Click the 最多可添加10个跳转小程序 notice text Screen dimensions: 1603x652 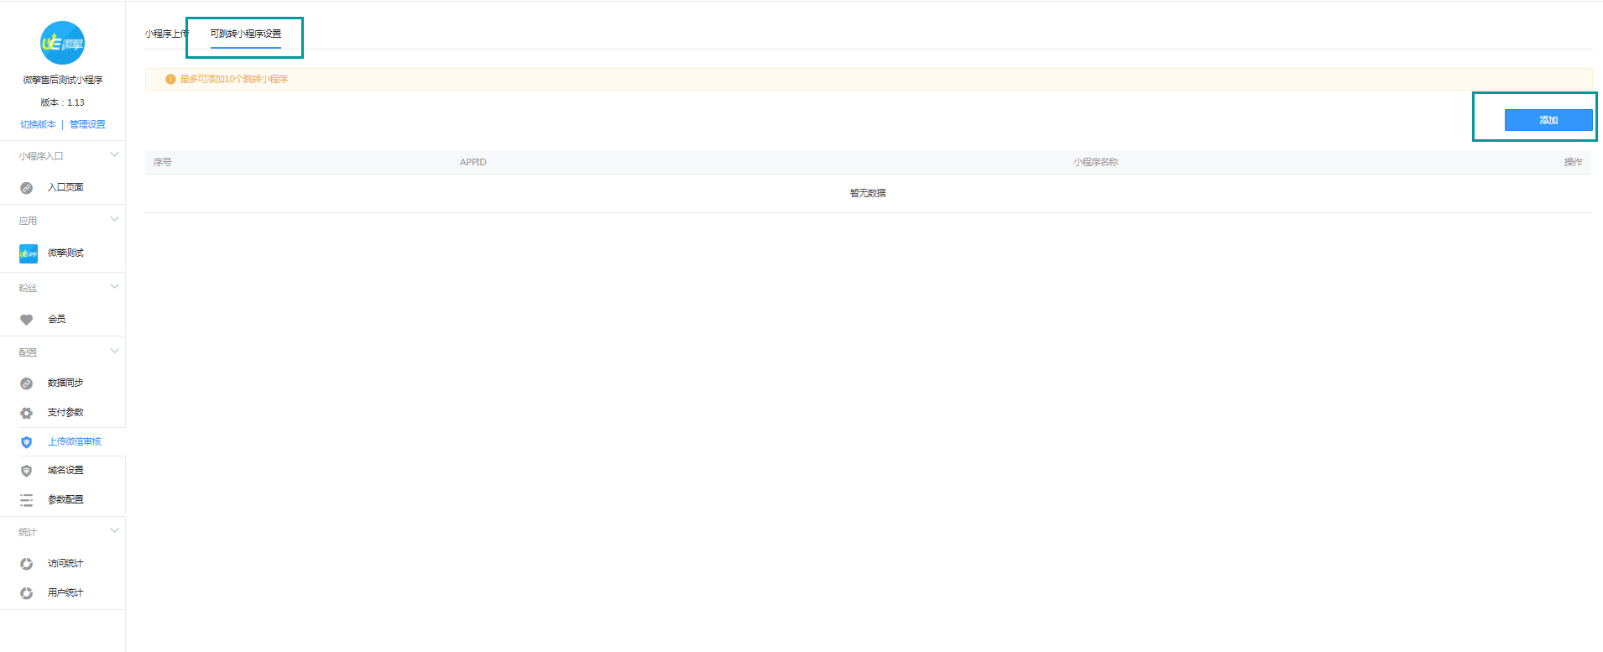pyautogui.click(x=234, y=79)
